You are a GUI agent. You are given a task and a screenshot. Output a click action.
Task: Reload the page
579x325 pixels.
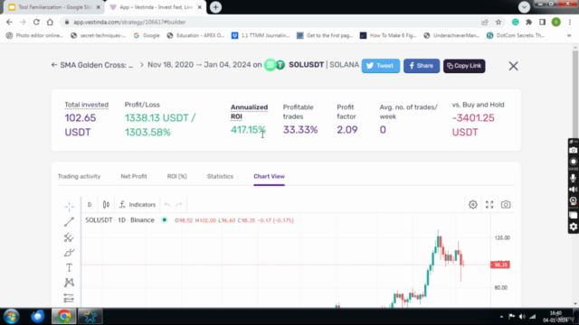point(36,22)
